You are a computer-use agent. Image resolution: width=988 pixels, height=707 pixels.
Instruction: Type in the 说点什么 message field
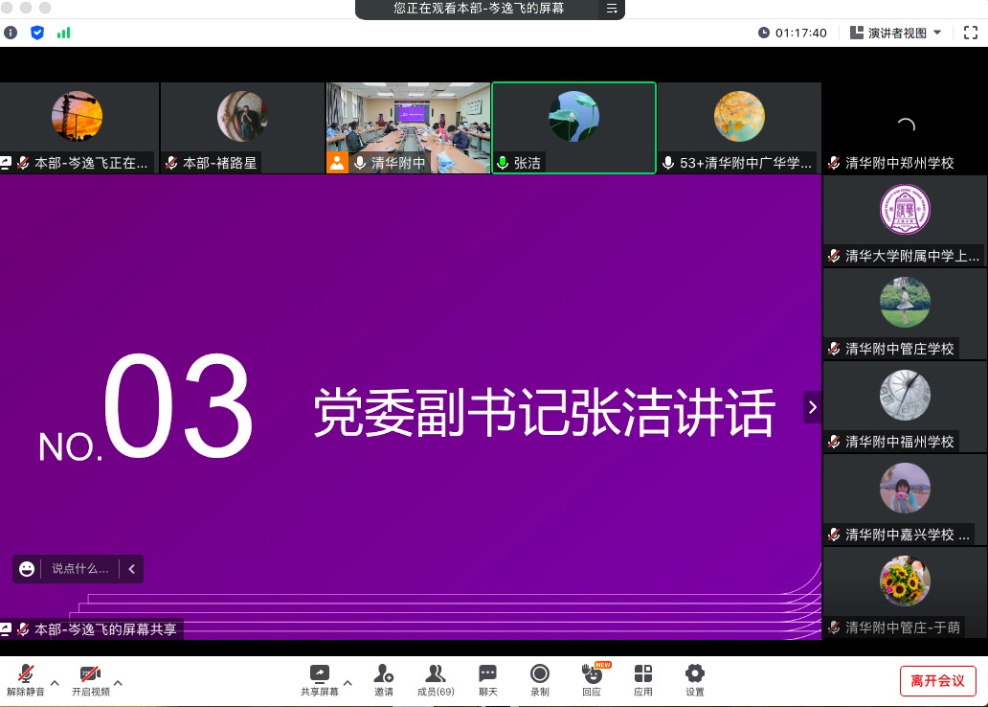click(x=79, y=569)
